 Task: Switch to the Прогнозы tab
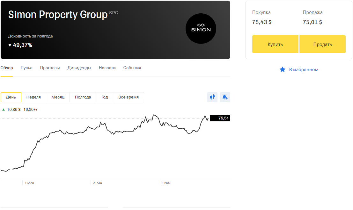50,68
